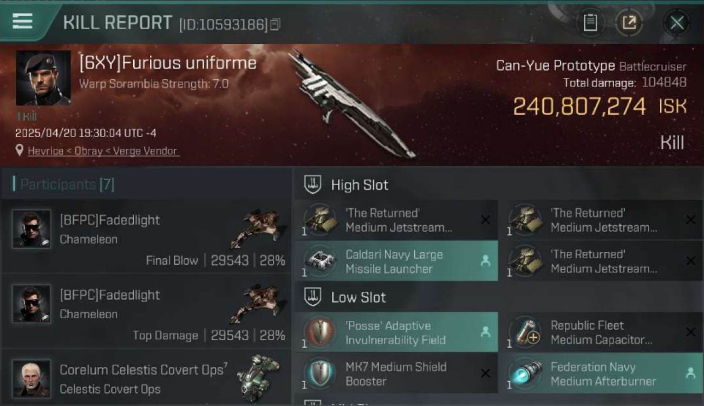Select Republic Fleet Medium Capacitor module
704x406 pixels.
(x=602, y=332)
